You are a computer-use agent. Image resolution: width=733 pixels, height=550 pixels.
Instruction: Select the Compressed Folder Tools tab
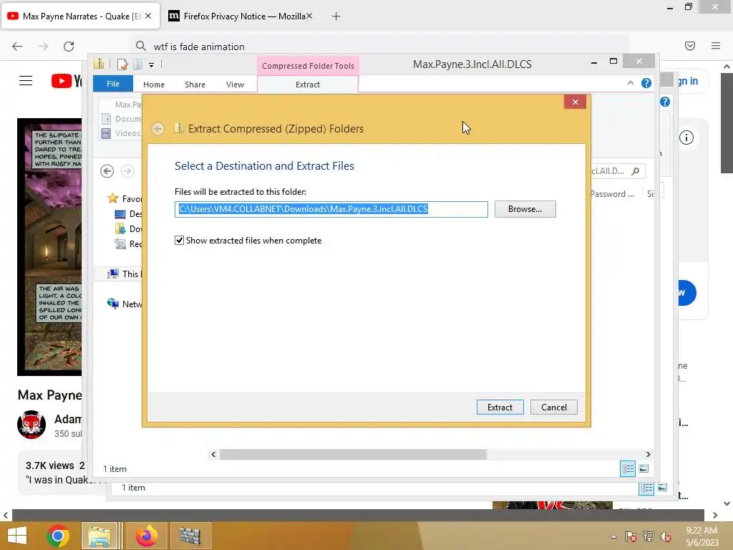click(x=308, y=66)
